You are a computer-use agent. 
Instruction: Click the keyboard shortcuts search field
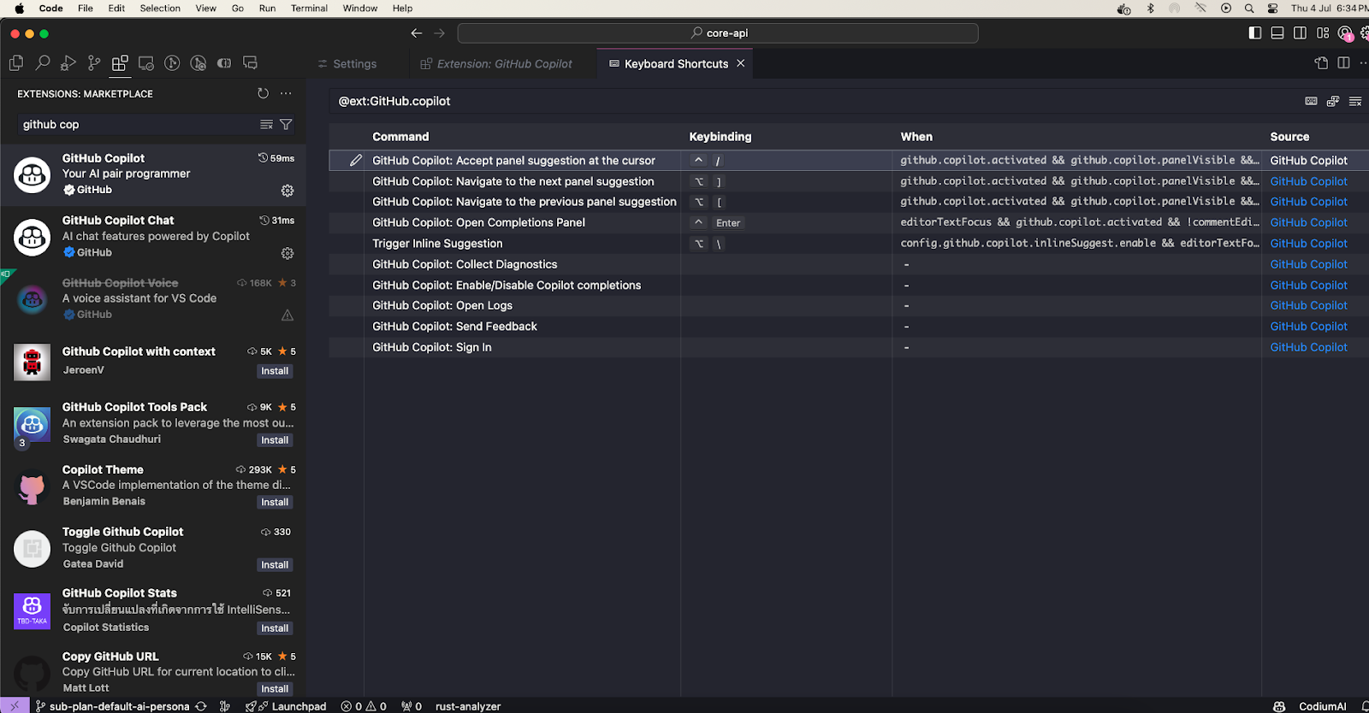coord(813,101)
